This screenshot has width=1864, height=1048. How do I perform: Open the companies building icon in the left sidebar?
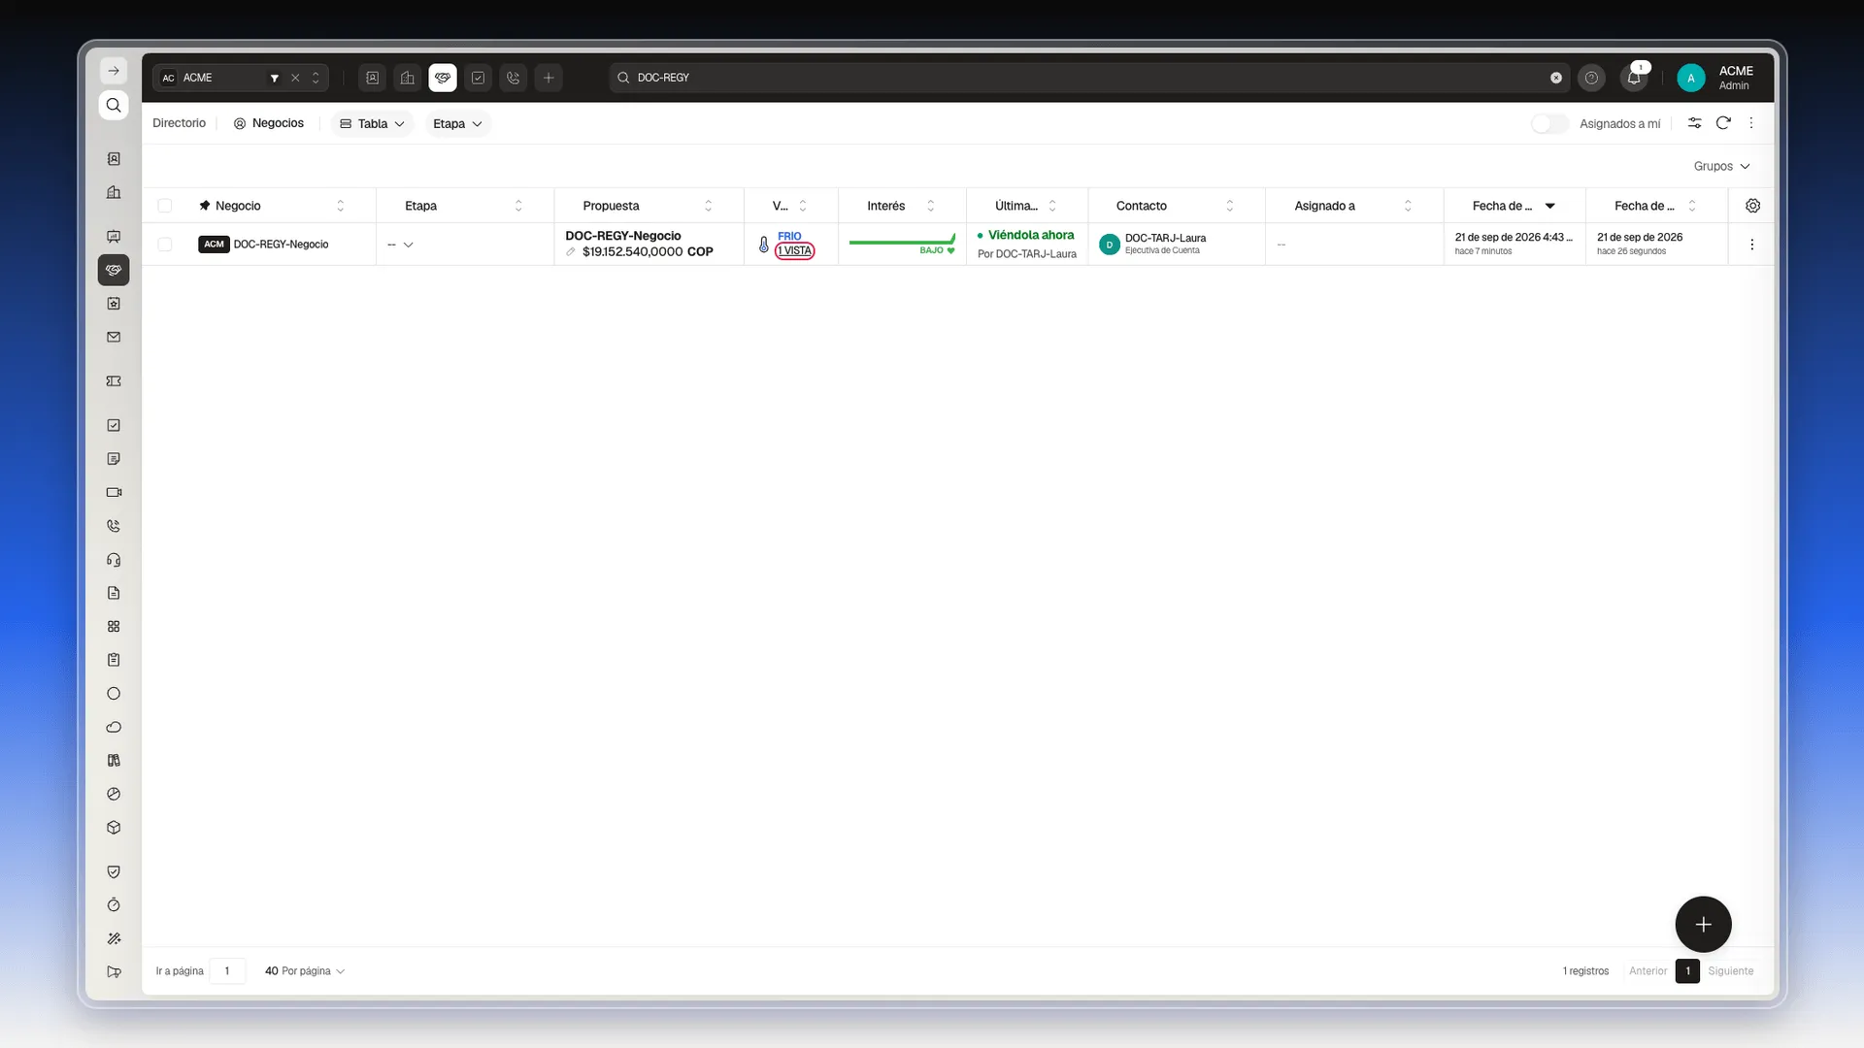[114, 192]
